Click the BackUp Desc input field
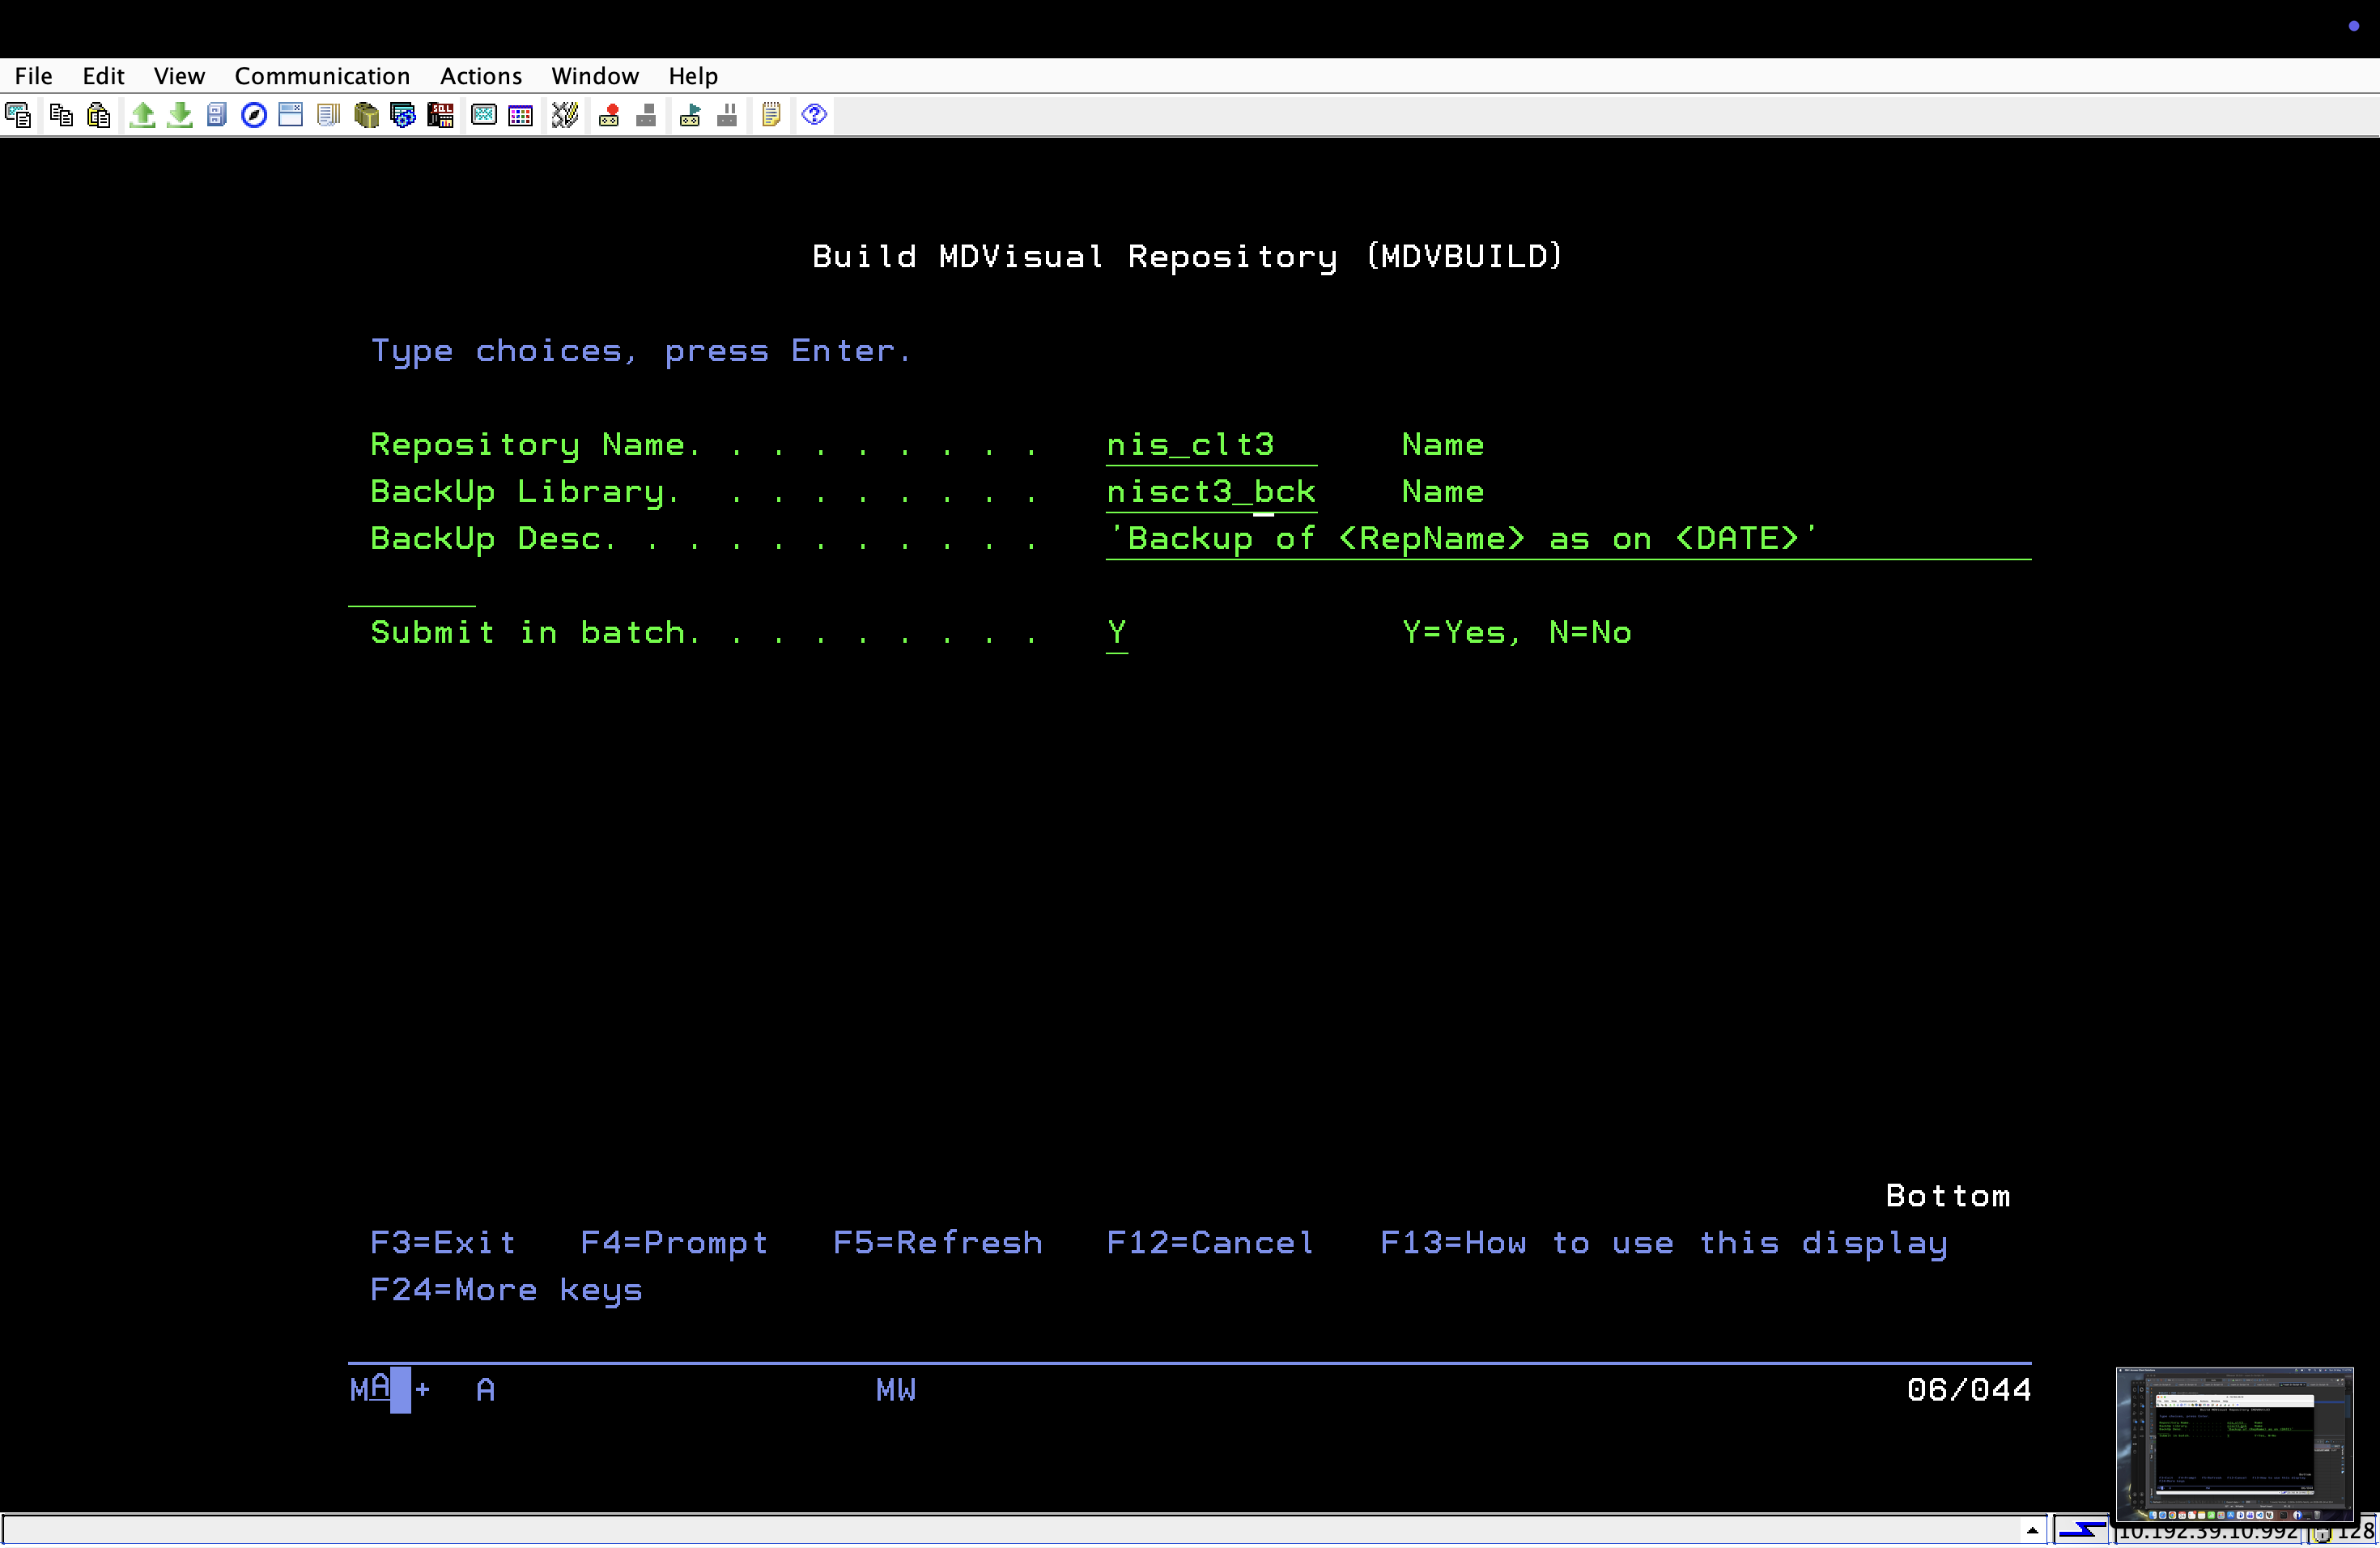This screenshot has height=1548, width=2380. [x=1568, y=540]
